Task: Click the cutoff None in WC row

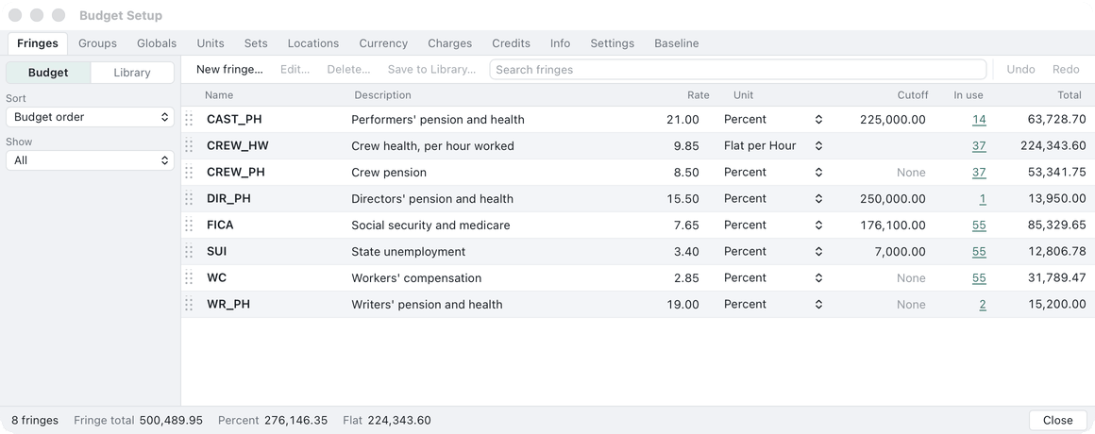Action: [x=911, y=277]
